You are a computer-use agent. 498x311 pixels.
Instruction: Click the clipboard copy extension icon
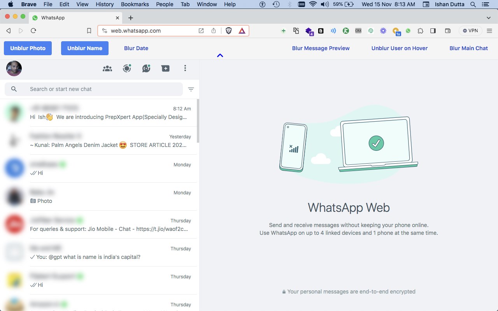pyautogui.click(x=296, y=31)
